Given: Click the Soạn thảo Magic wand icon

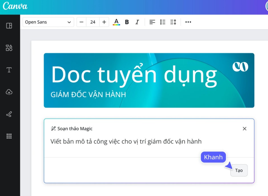Looking at the screenshot, I should tap(53, 128).
